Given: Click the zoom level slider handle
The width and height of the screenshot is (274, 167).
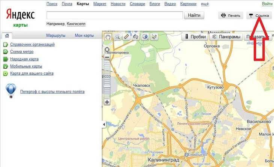Looking at the screenshot, I should click(x=107, y=86).
